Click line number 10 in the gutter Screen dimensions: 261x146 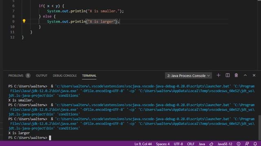pyautogui.click(x=12, y=27)
